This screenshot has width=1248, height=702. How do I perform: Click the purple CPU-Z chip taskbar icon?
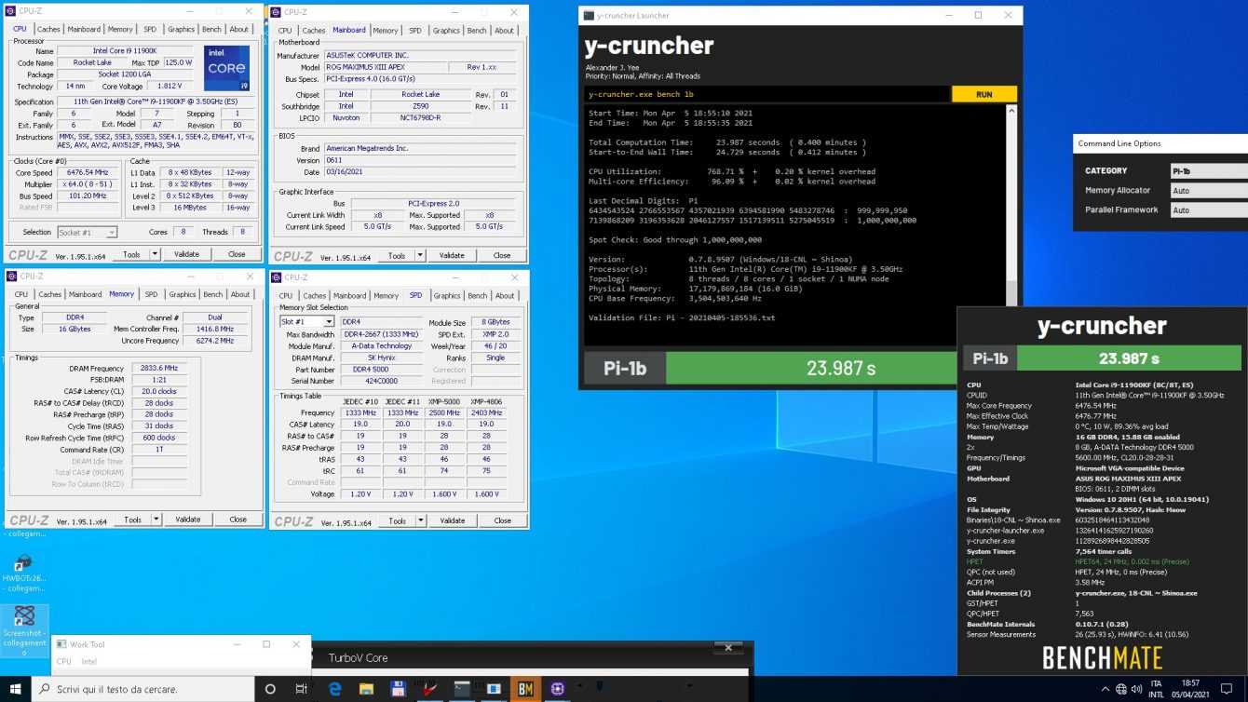pos(557,689)
